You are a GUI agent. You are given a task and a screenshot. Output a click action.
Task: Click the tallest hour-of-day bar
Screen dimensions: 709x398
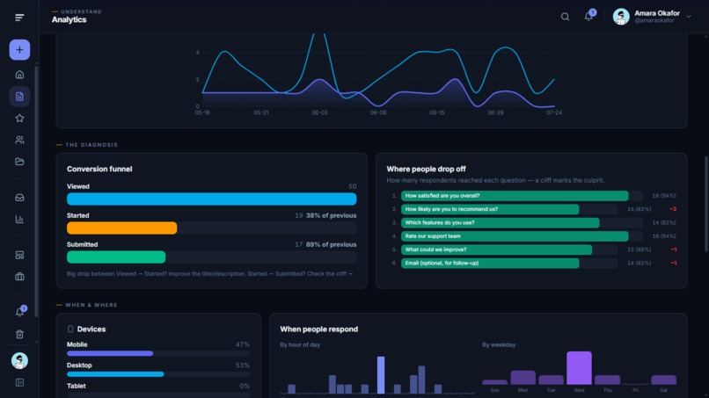pos(381,375)
